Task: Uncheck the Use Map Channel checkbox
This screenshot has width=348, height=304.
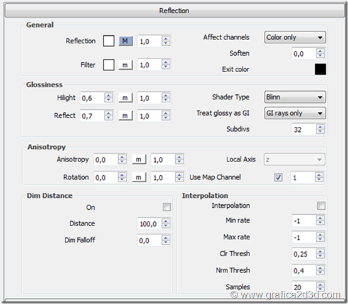Action: click(x=278, y=177)
